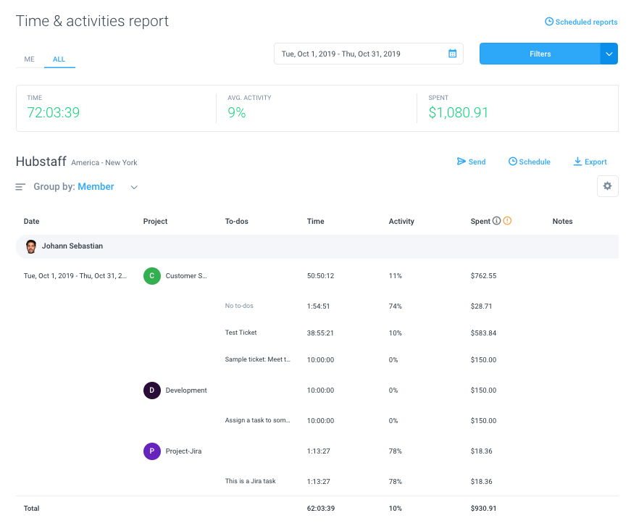Click the dark D Development project icon
Screen dimensions: 631x526
(x=152, y=391)
